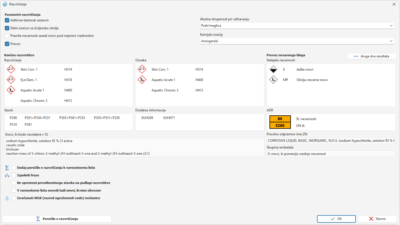Image resolution: width=400 pixels, height=225 pixels.
Task: Confirm with the OK button
Action: coord(336,219)
